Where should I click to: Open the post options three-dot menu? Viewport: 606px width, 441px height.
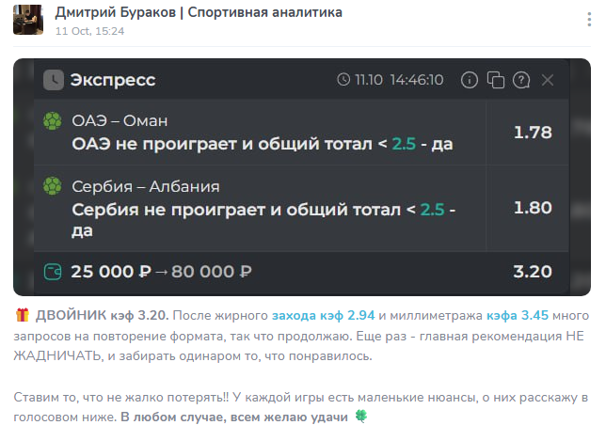click(589, 20)
